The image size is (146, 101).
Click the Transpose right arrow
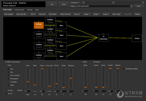(x=143, y=3)
